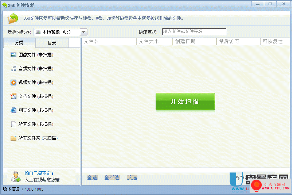Click version info 1.0.0.1003 text
The height and width of the screenshot is (195, 293).
[34, 189]
